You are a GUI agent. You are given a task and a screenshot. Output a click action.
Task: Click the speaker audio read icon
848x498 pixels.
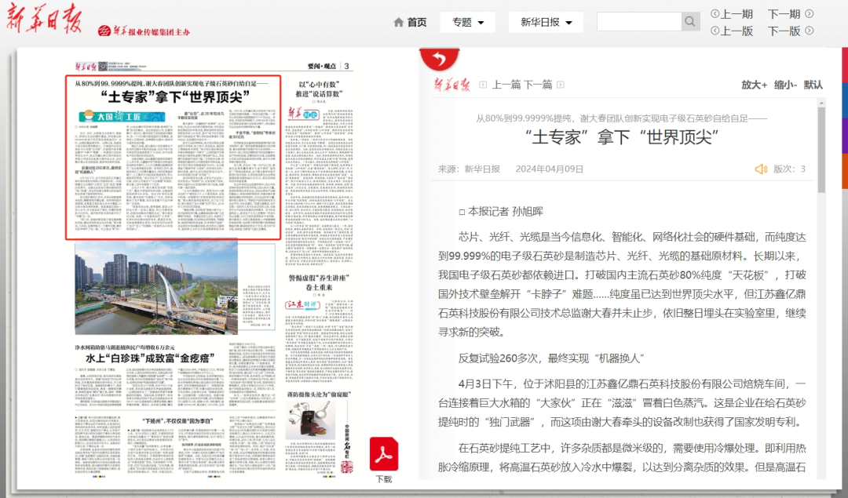tap(761, 169)
